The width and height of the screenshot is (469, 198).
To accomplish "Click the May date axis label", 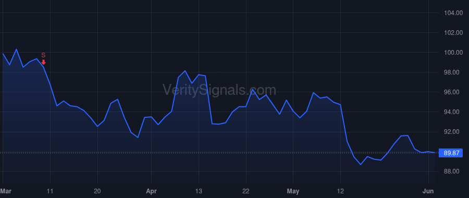I will tap(293, 191).
